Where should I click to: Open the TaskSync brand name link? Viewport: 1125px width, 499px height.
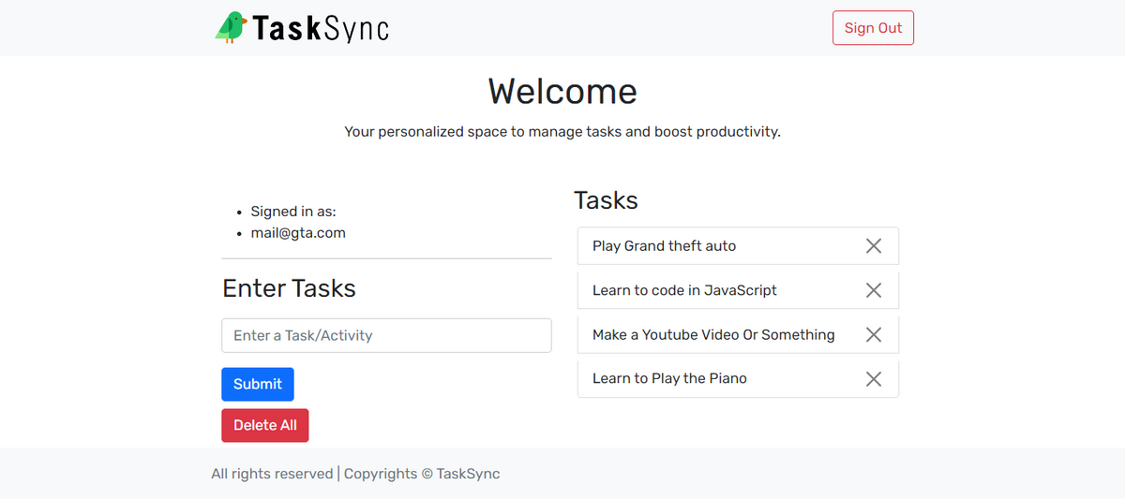[321, 28]
